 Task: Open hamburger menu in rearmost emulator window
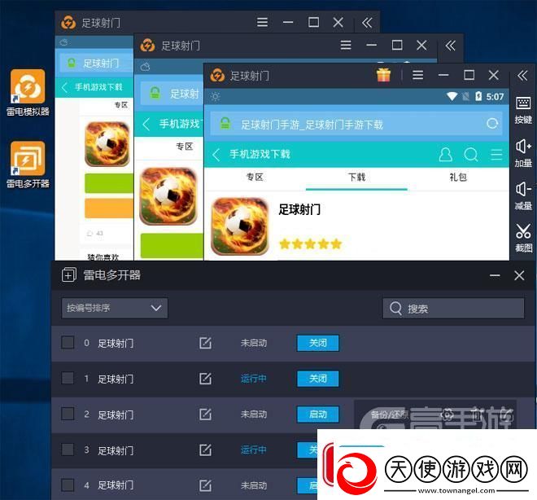pos(262,22)
